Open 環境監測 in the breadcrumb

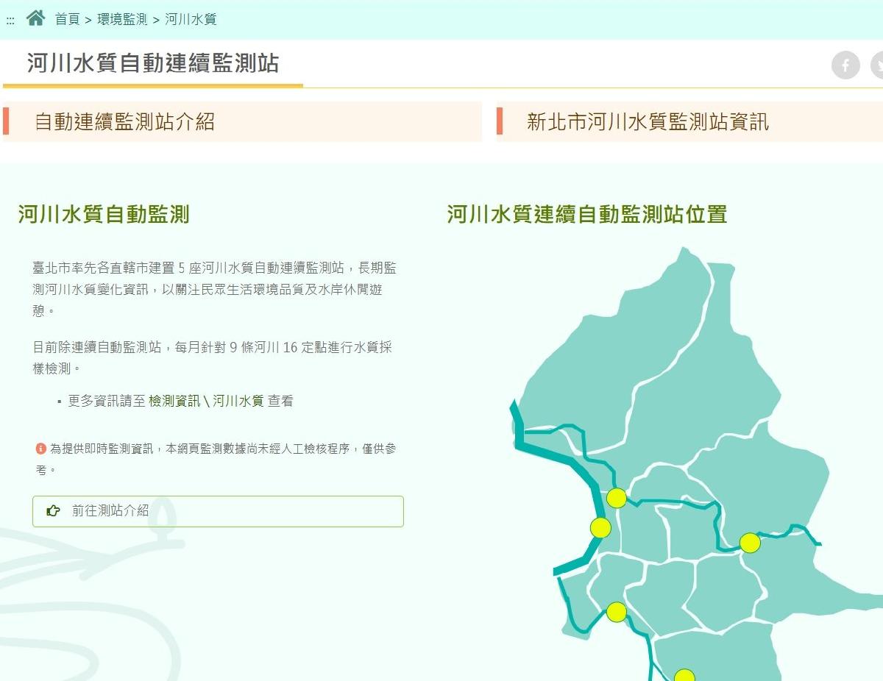(x=122, y=20)
